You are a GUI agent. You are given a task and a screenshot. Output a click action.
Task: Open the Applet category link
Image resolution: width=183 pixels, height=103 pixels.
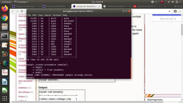21,34
